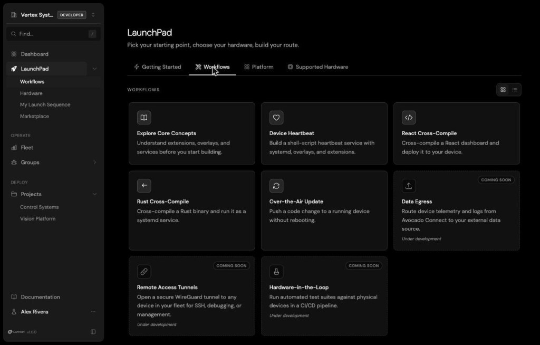
Task: Open the Rust Cross-Compile workflow
Action: click(x=192, y=210)
